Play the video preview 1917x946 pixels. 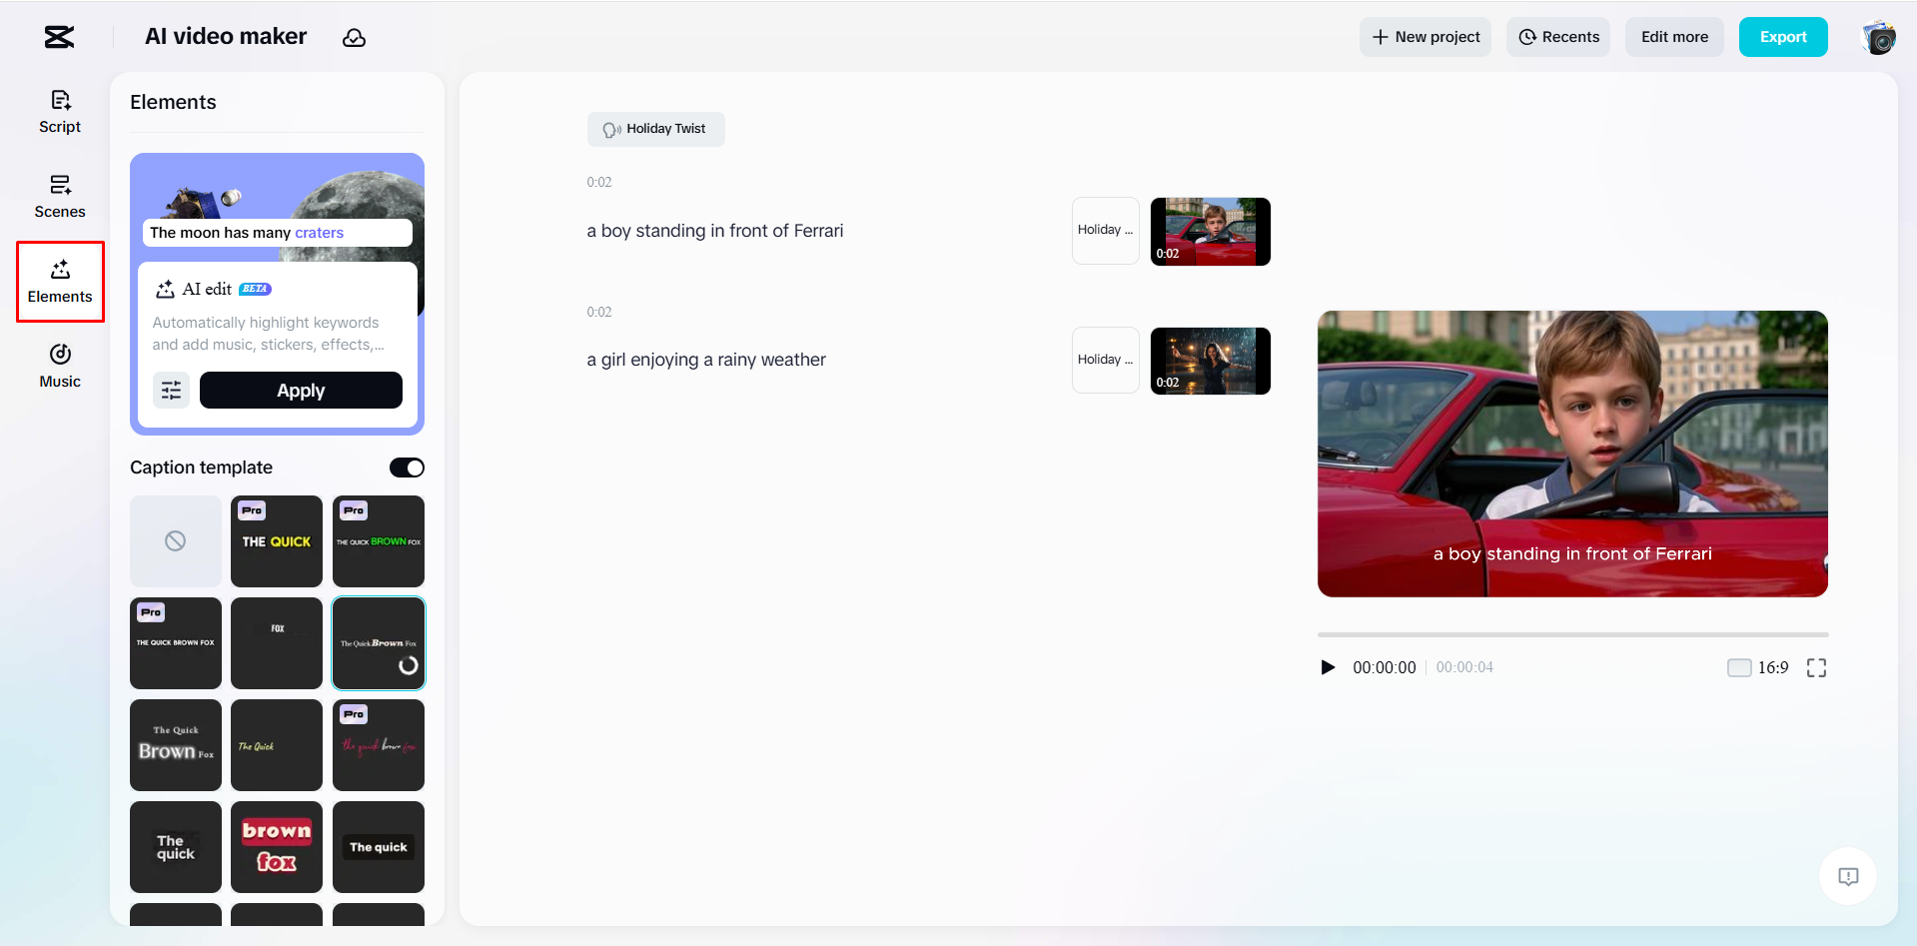pos(1328,667)
